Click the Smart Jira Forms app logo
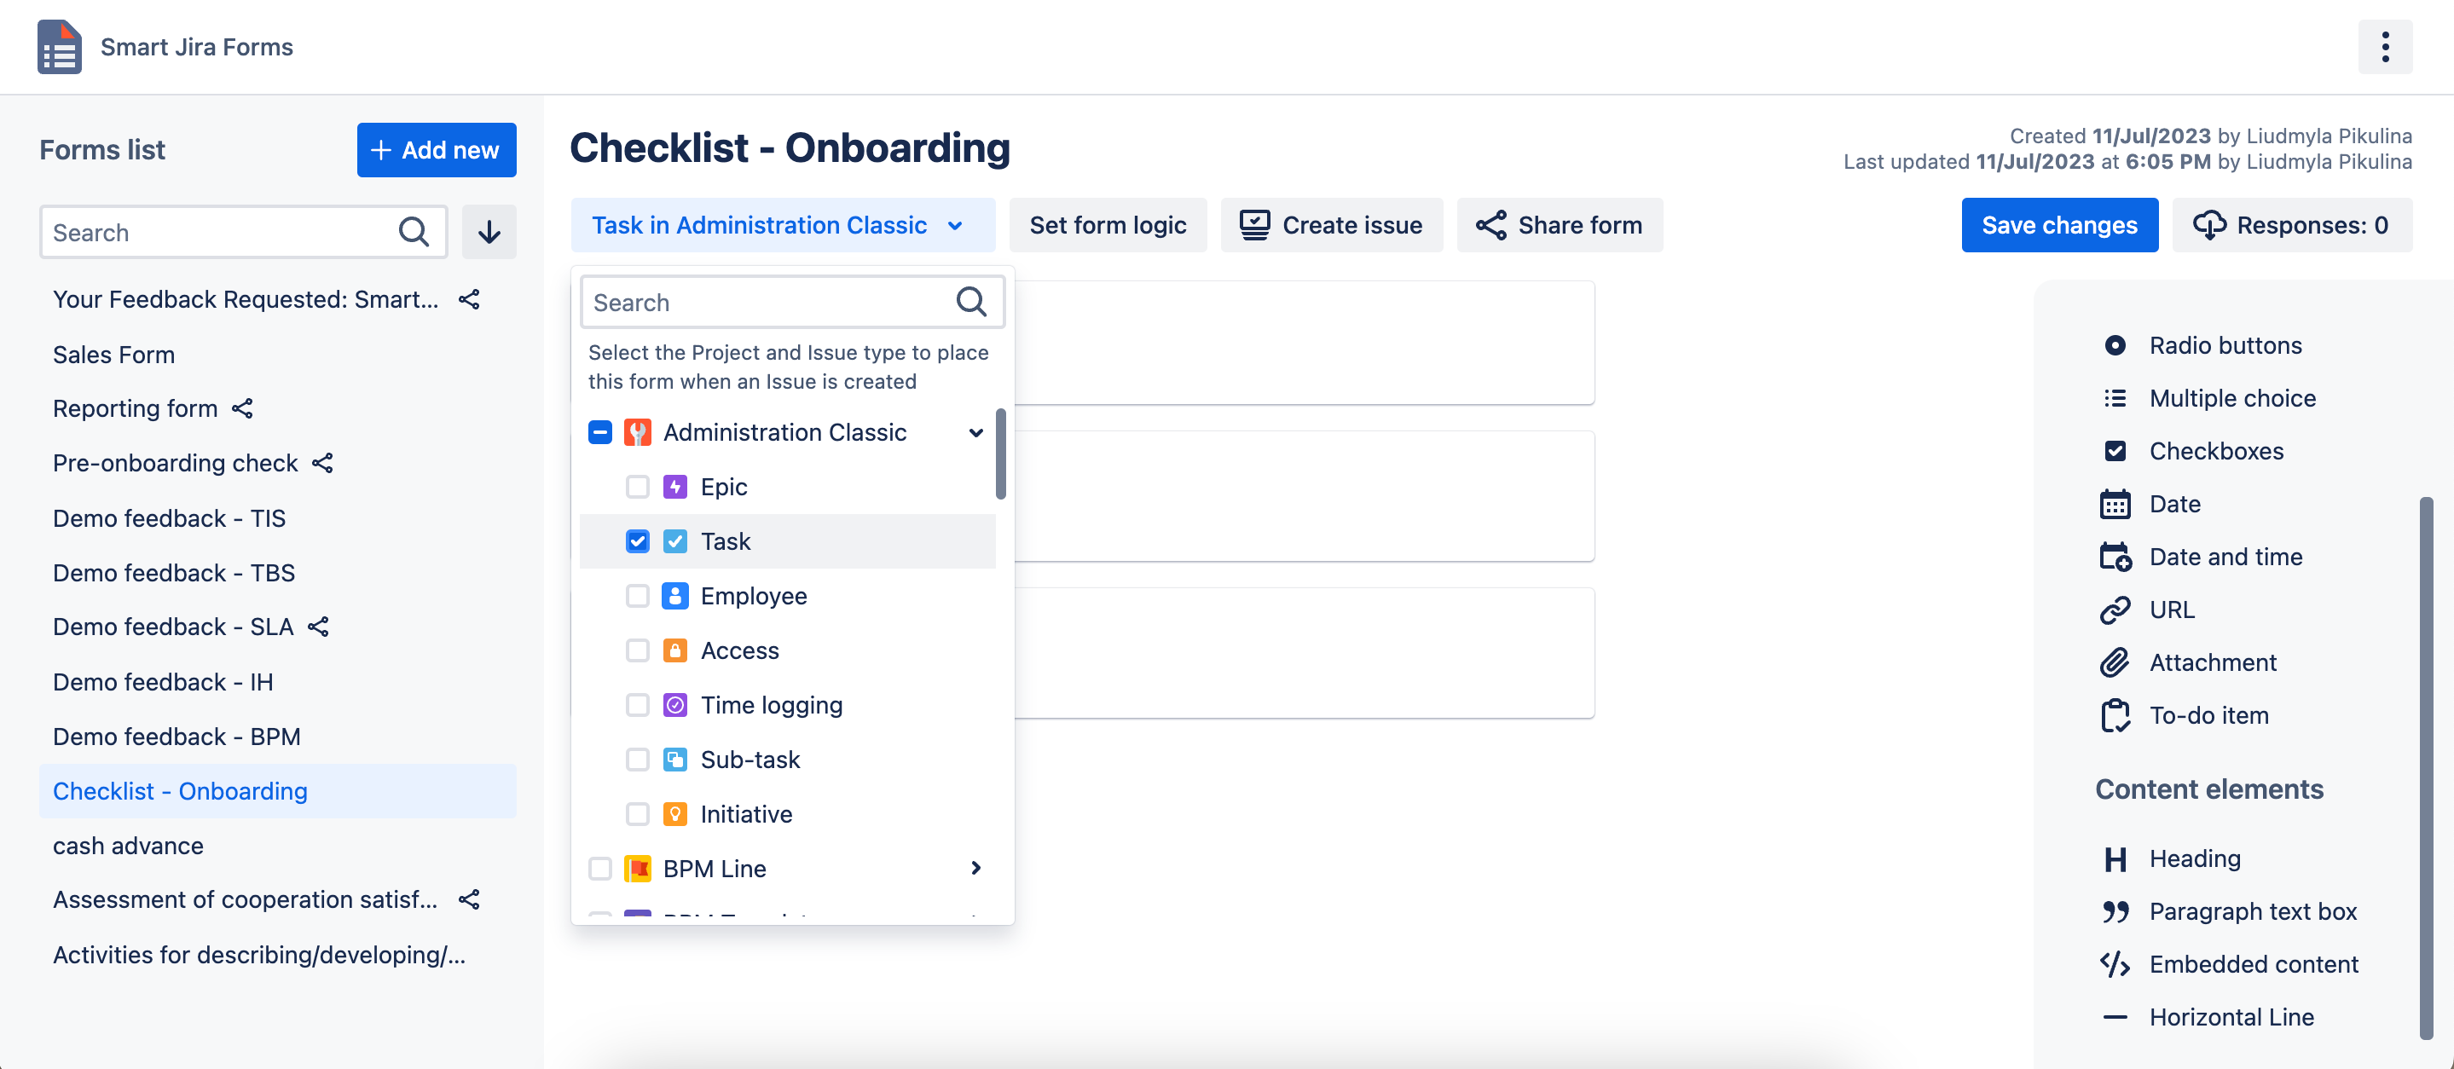Screen dimensions: 2454x1069 tap(58, 47)
